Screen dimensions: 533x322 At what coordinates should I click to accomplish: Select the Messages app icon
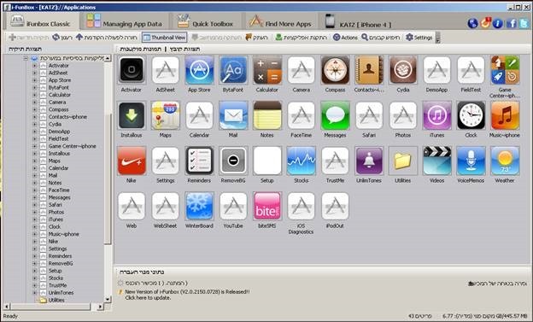tap(335, 115)
